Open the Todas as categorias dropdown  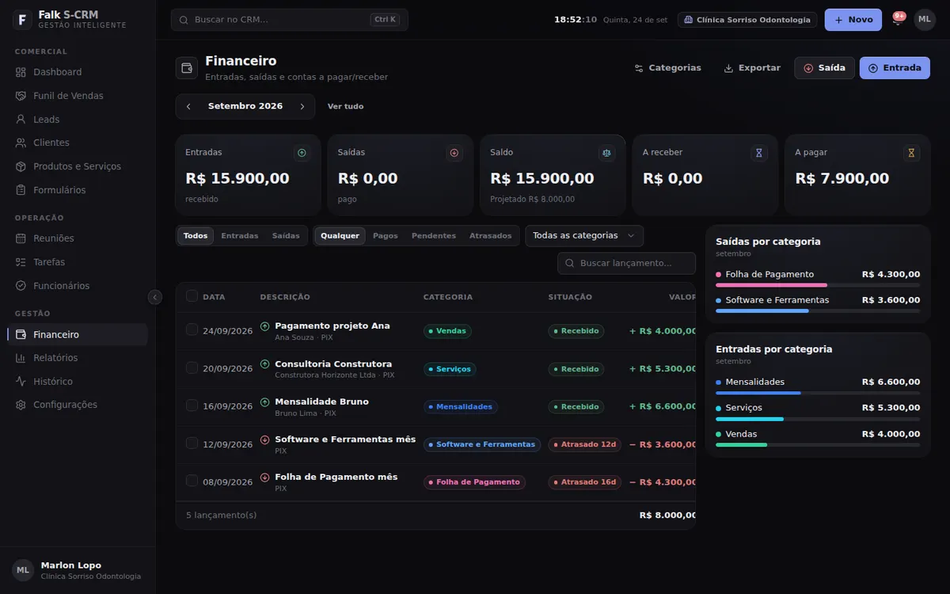tap(584, 236)
